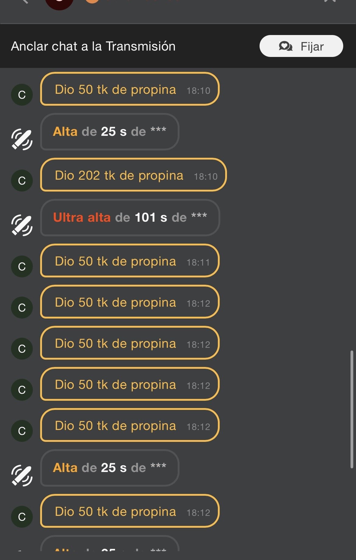This screenshot has width=356, height=560.
Task: Tap the vibration icon between the two 18:10 tips
Action: tap(22, 139)
